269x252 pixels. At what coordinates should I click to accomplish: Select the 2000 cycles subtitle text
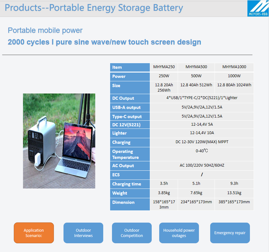point(104,42)
